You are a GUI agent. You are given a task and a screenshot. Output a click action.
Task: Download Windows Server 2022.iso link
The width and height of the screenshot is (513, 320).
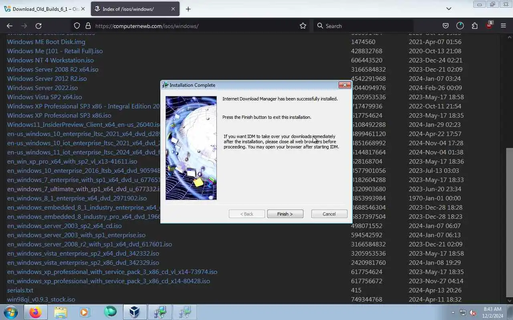[x=42, y=88]
